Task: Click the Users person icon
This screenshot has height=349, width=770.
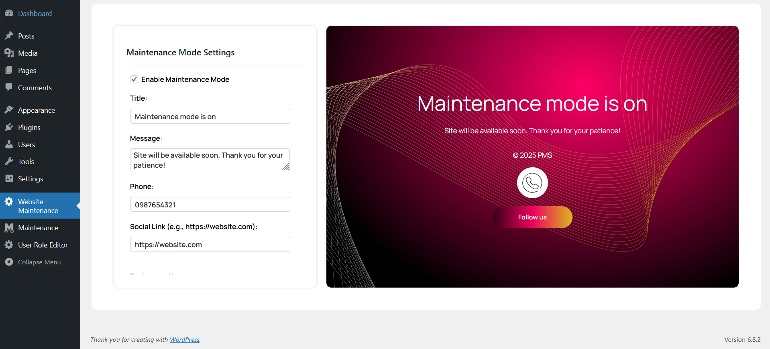Action: tap(9, 144)
